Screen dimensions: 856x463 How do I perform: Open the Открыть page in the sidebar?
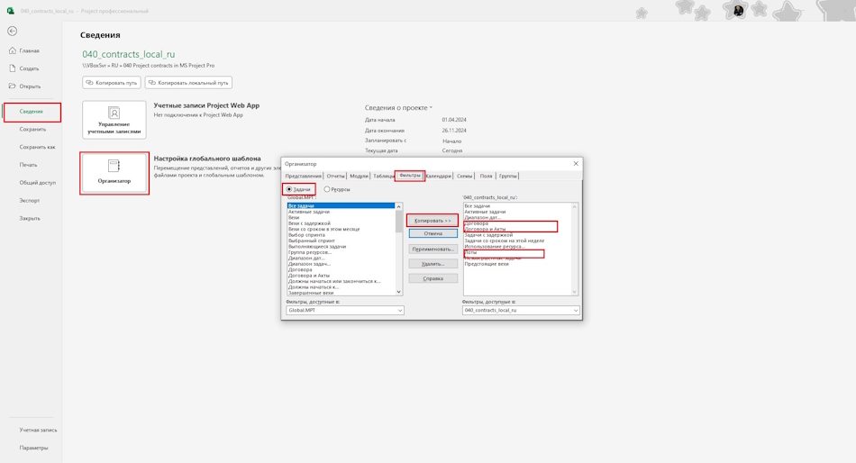coord(24,86)
